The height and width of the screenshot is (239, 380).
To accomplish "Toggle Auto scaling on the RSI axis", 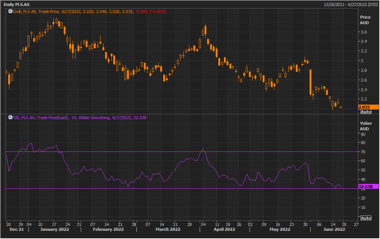I will coord(366,218).
